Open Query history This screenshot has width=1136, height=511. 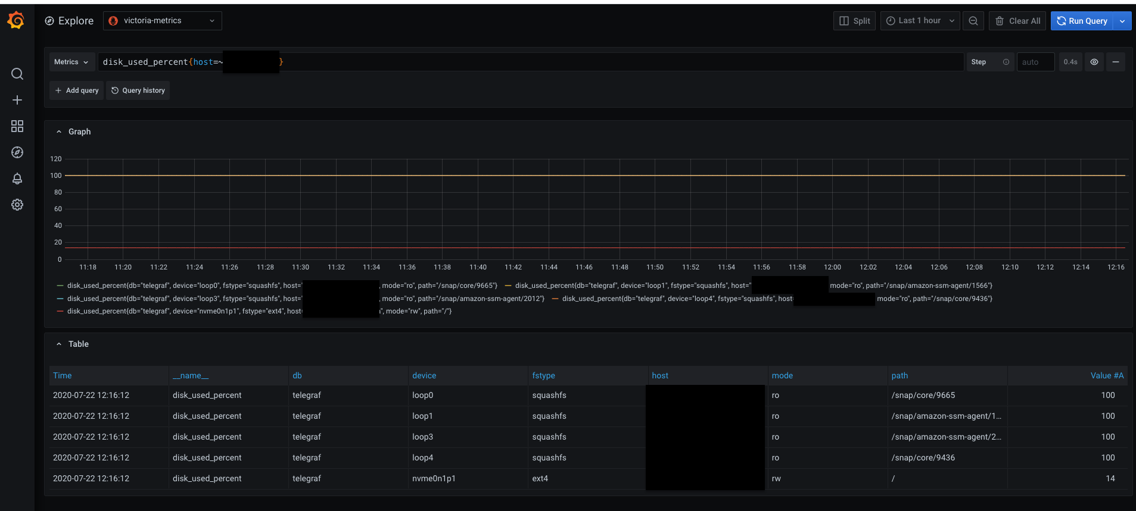pos(138,90)
